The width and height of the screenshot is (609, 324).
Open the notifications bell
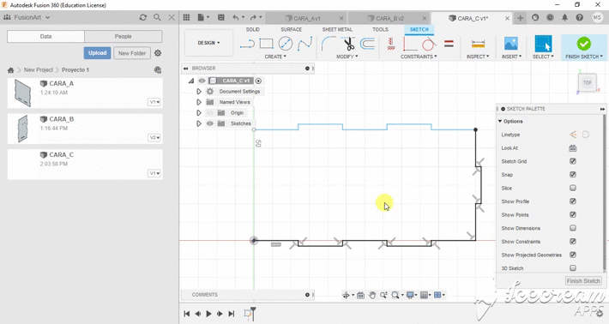(x=564, y=17)
